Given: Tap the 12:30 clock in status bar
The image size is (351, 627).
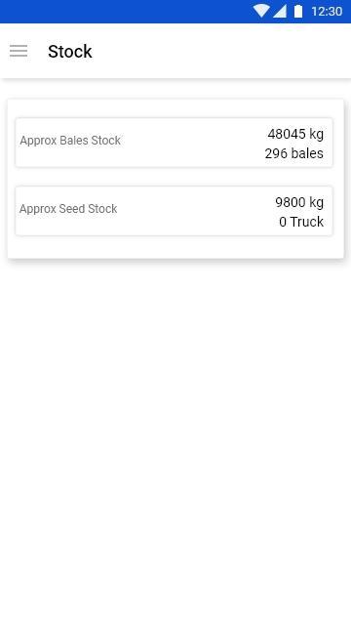Looking at the screenshot, I should pyautogui.click(x=327, y=11).
